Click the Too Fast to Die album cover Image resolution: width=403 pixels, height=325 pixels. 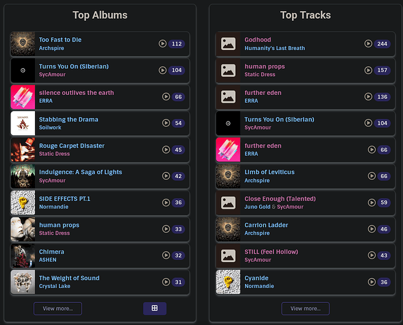23,44
